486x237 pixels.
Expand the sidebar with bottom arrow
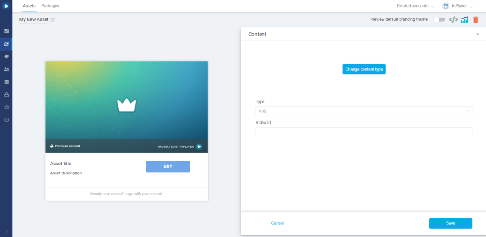click(x=7, y=232)
